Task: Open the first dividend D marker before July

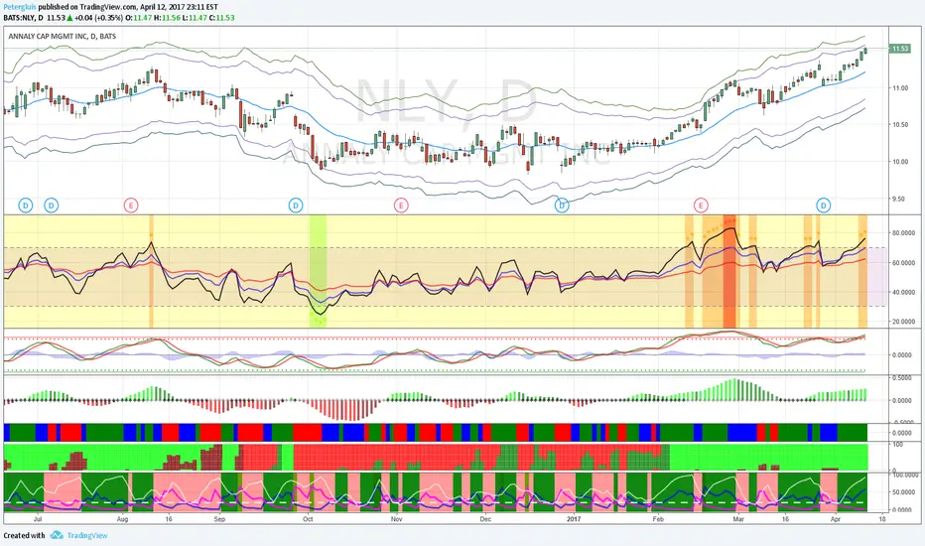Action: coord(26,205)
